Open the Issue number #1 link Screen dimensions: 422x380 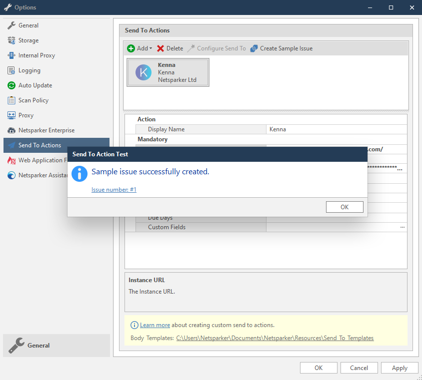click(113, 189)
